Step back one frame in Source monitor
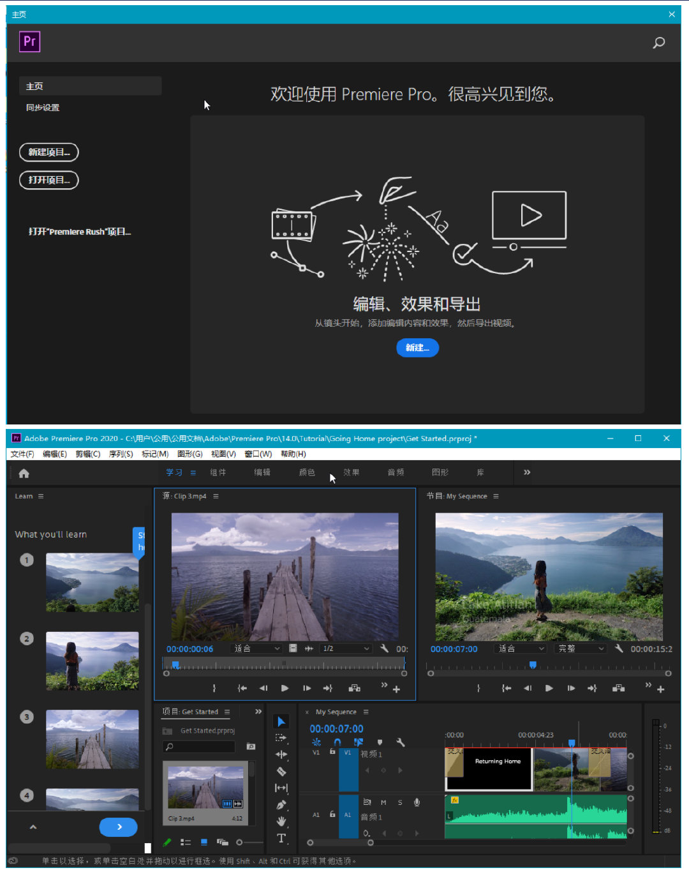The height and width of the screenshot is (877, 689). [263, 688]
